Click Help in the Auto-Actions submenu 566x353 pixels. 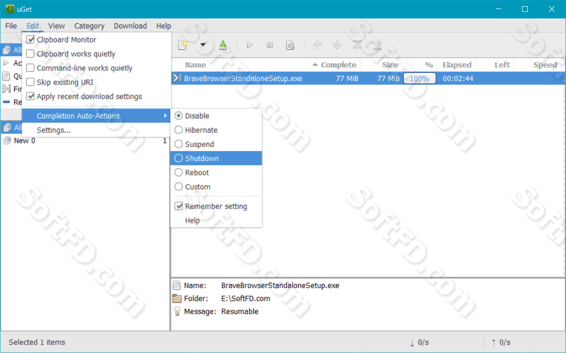point(216,220)
